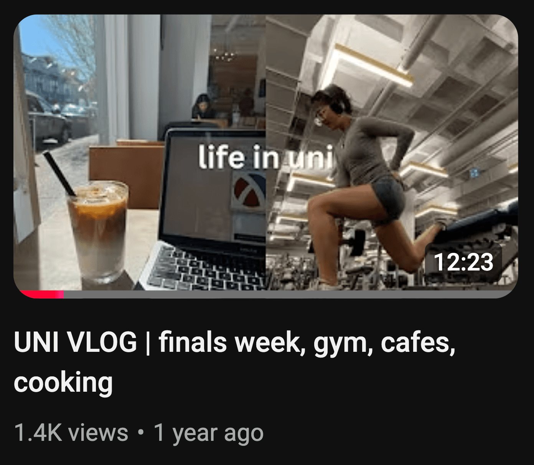Click the '1.4K views' text
This screenshot has height=465, width=534.
[71, 433]
